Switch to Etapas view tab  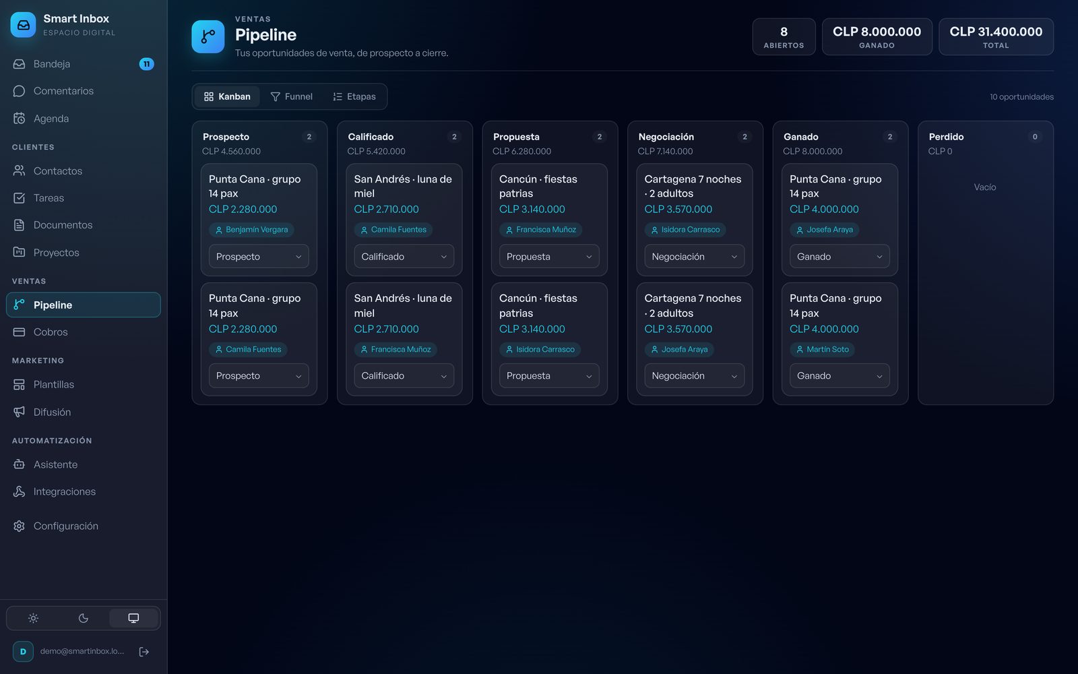(x=354, y=96)
